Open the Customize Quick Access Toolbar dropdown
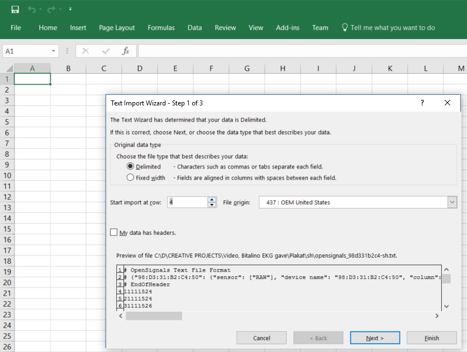This screenshot has height=352, width=467. pos(70,9)
